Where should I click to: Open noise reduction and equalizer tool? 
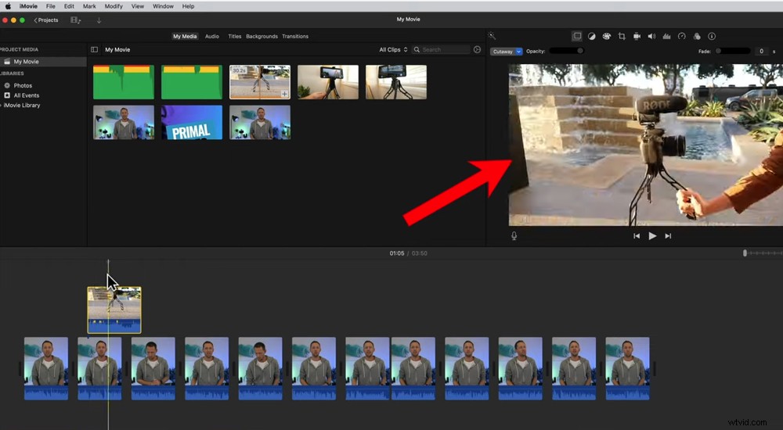(666, 36)
